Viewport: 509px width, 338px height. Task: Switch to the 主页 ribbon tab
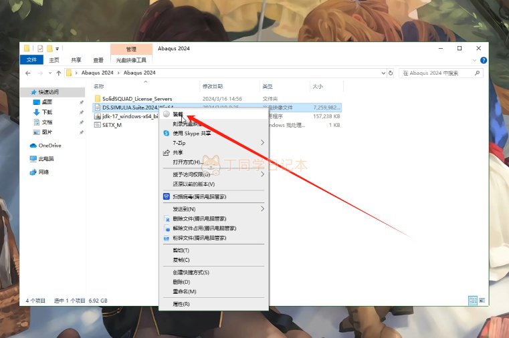[x=54, y=60]
